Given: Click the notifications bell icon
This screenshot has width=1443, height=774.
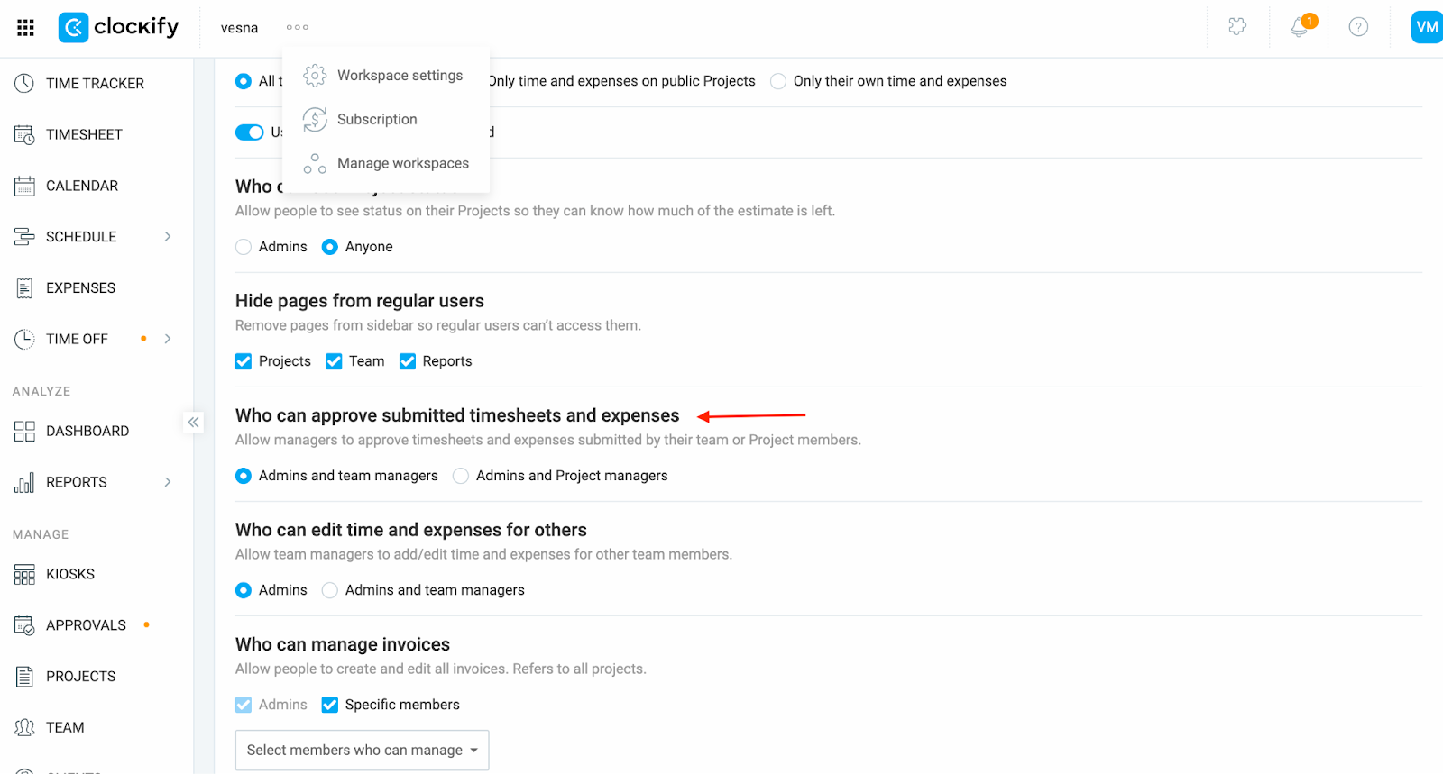Looking at the screenshot, I should pos(1300,27).
